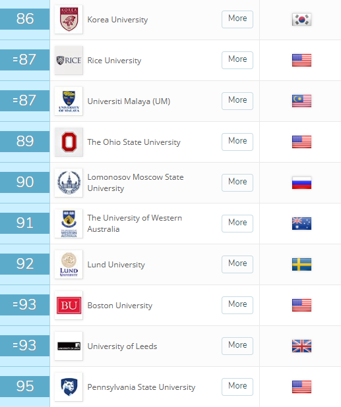The width and height of the screenshot is (341, 407).
Task: Click the Lund University seal logo
Action: coord(69,264)
